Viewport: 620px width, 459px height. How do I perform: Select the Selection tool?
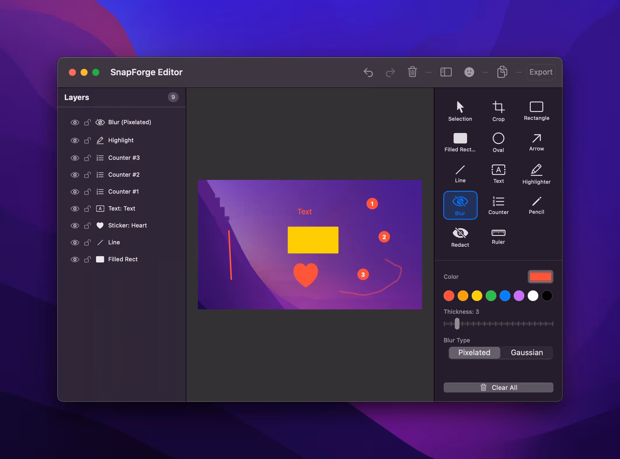[x=460, y=111]
